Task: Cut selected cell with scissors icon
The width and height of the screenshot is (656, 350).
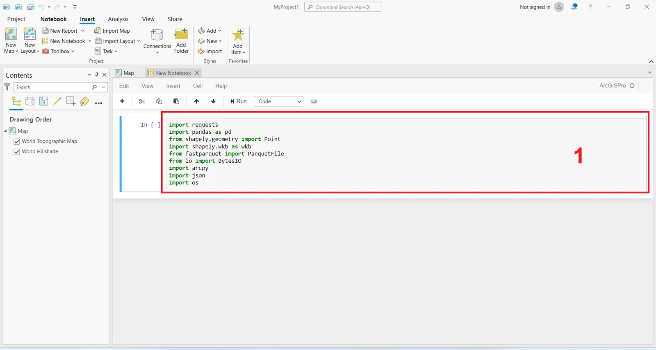Action: [x=142, y=101]
